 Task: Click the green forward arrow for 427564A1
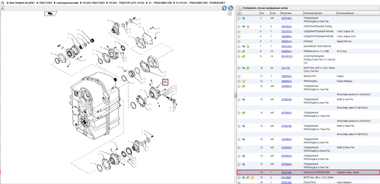pyautogui.click(x=243, y=86)
